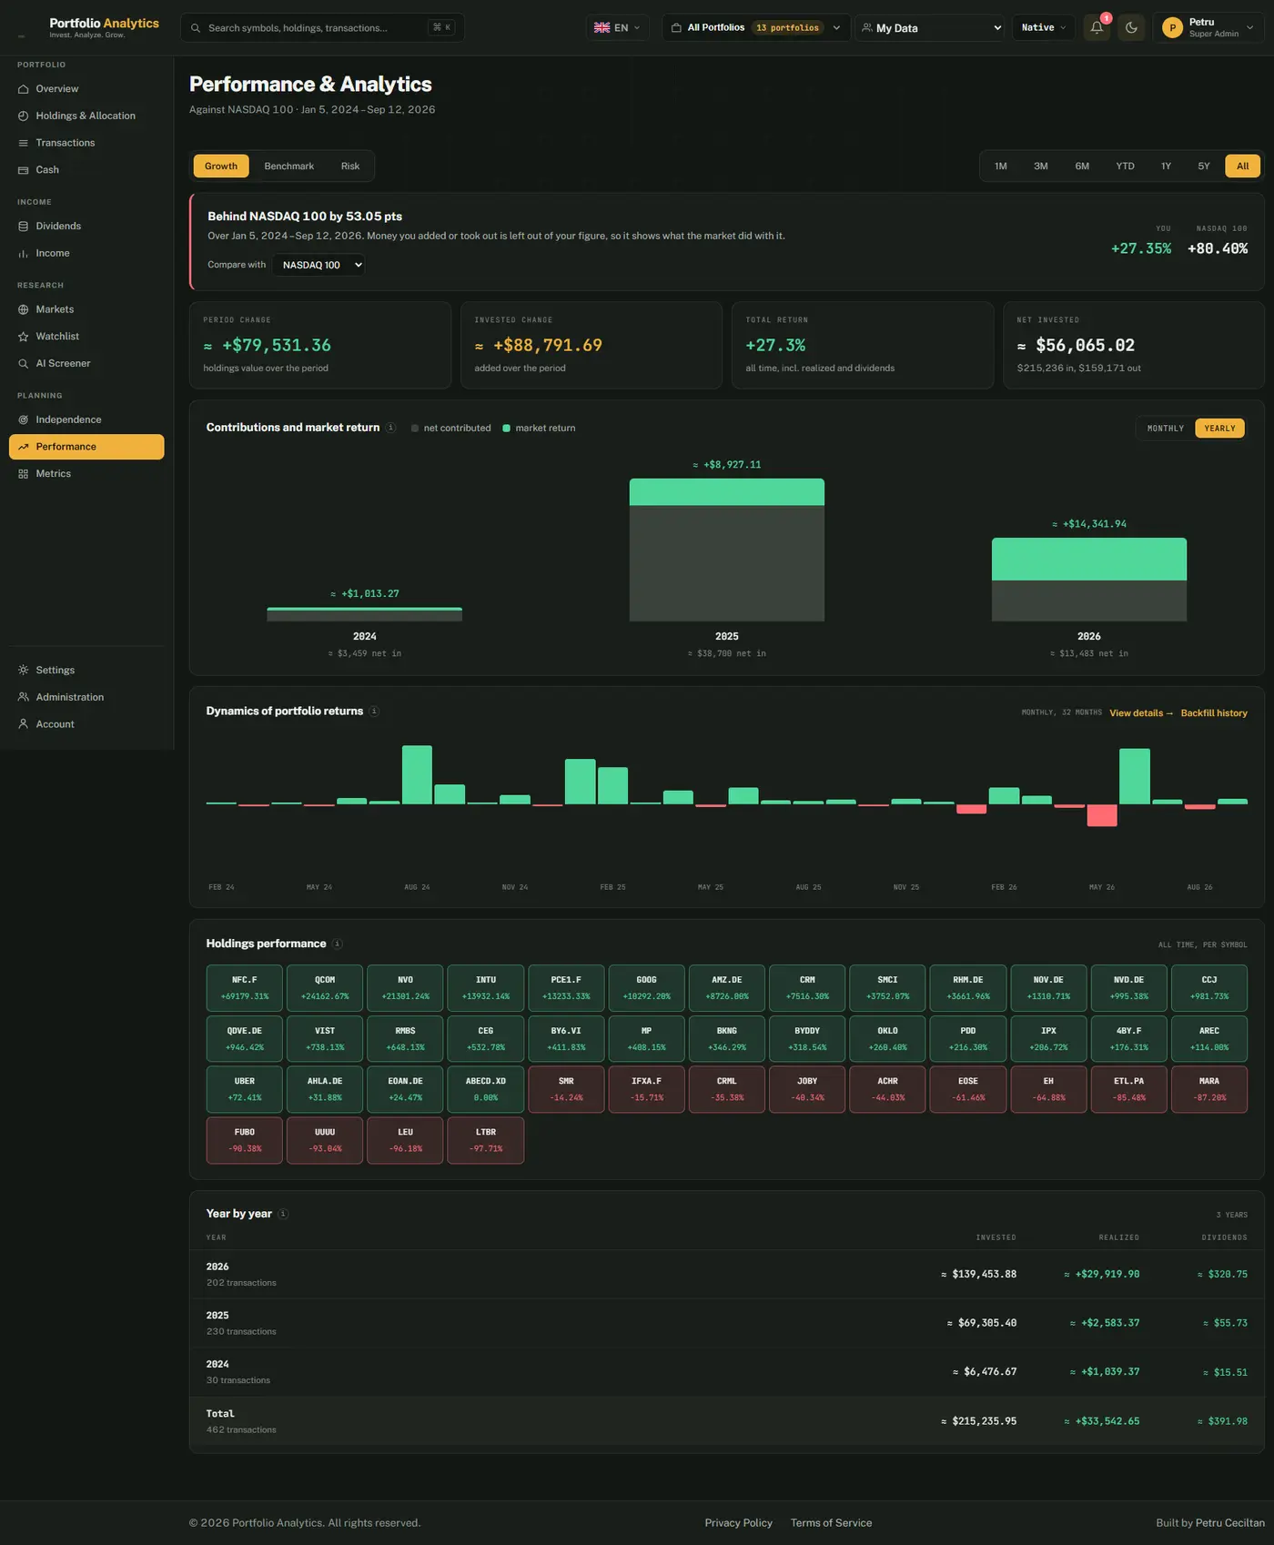This screenshot has height=1545, width=1274.
Task: Select the 3M time range
Action: [1041, 167]
